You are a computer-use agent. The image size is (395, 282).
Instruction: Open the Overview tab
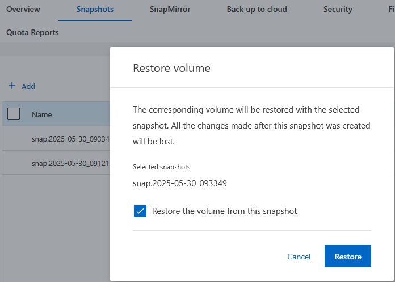click(23, 9)
